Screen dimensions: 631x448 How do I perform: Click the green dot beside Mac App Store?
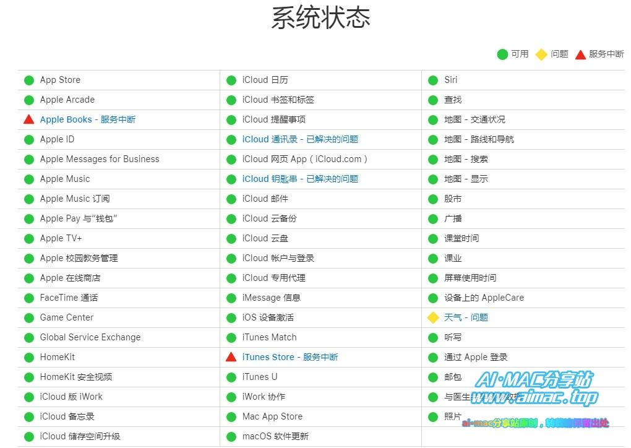231,417
